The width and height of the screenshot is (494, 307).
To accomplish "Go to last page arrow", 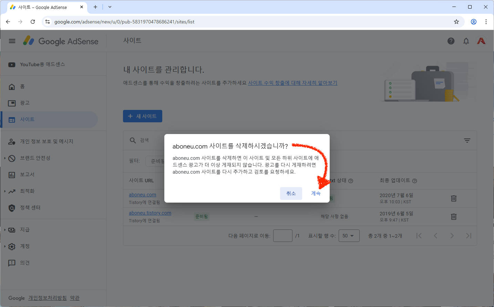I will click(x=469, y=236).
